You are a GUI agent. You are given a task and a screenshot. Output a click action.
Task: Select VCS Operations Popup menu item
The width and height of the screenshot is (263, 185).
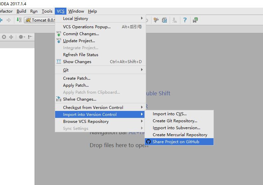pyautogui.click(x=100, y=27)
